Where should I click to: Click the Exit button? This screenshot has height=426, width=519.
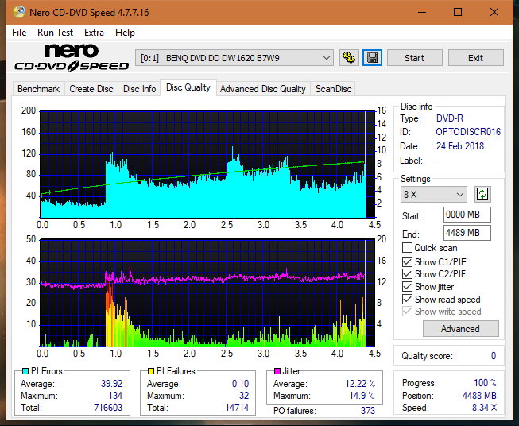click(475, 58)
